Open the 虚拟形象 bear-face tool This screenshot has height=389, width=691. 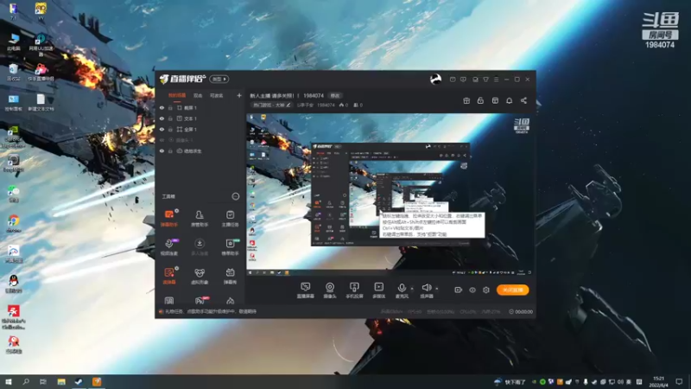coord(200,275)
